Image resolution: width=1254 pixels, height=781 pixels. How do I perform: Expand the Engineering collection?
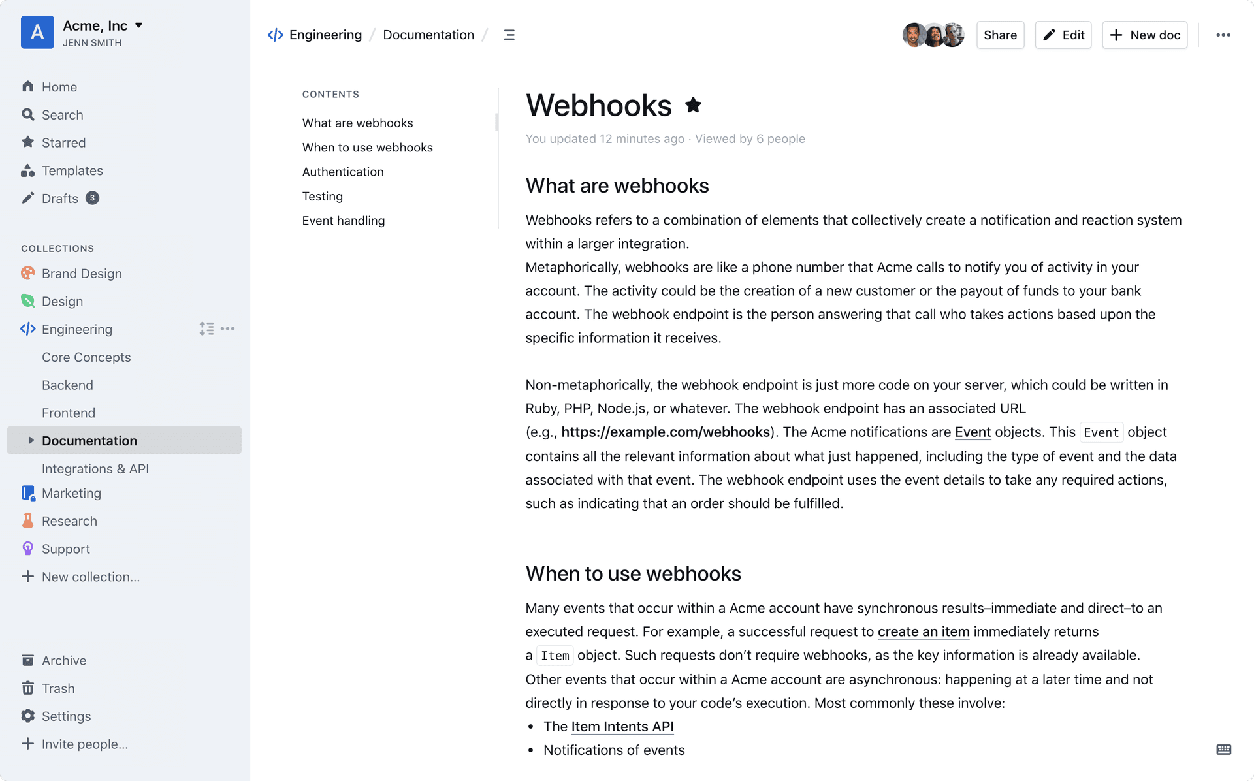click(76, 328)
